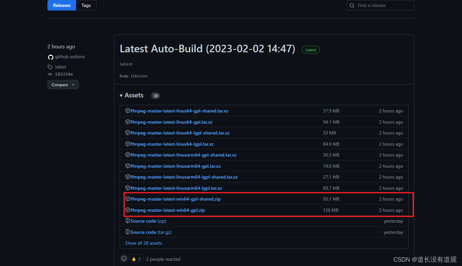
Task: Download ffmpeg-master-latest-linuxarm64-lgpl.tar.xz
Action: point(176,188)
